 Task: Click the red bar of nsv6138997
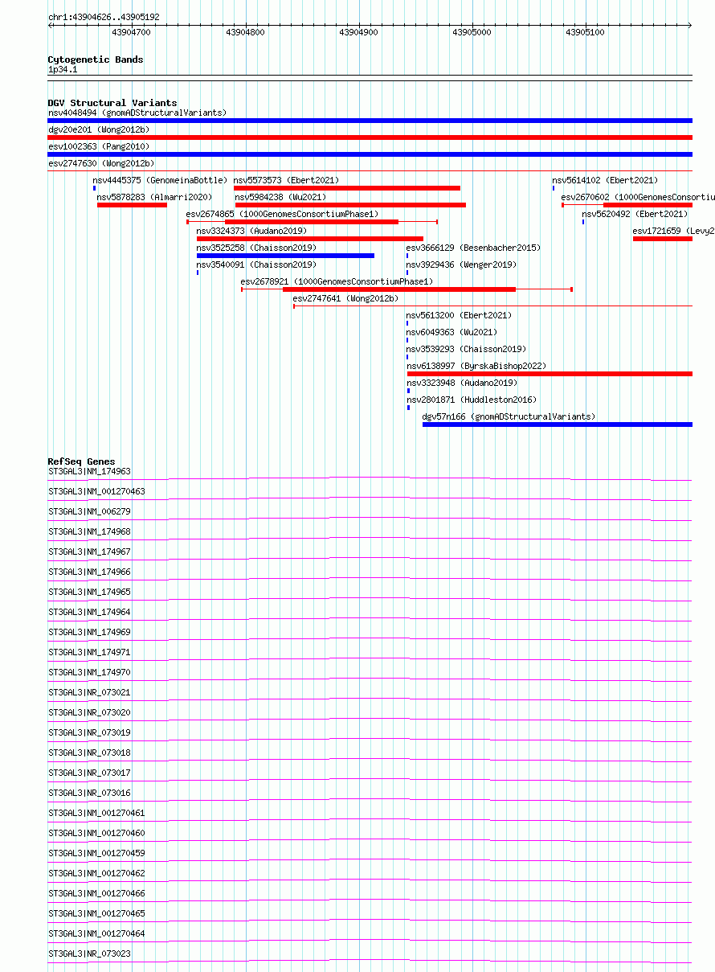[x=550, y=374]
